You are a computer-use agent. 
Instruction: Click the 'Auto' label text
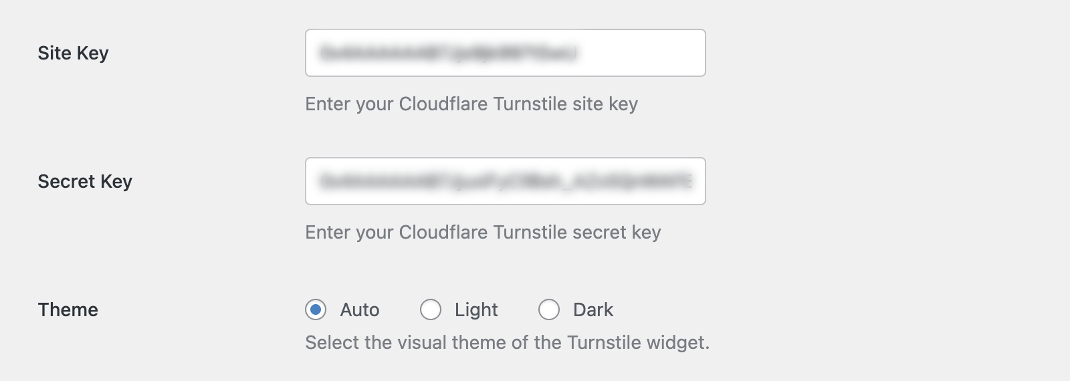point(360,309)
